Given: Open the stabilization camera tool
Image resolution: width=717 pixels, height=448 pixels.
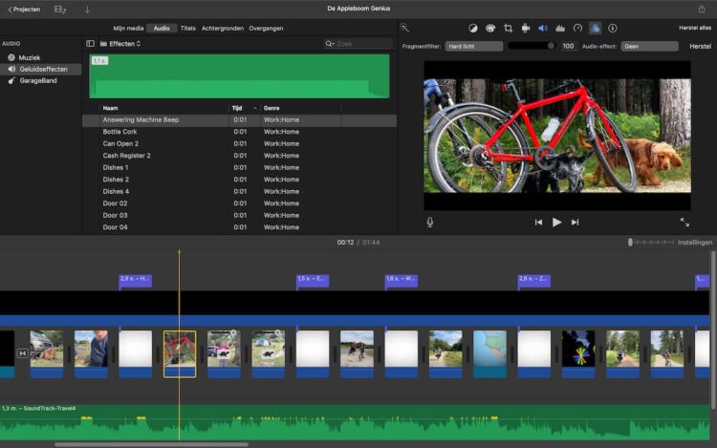Looking at the screenshot, I should [x=525, y=29].
